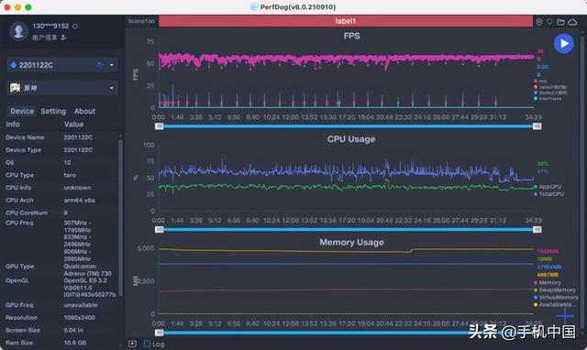The image size is (587, 350).
Task: Enable the Log checkbox
Action: point(147,344)
